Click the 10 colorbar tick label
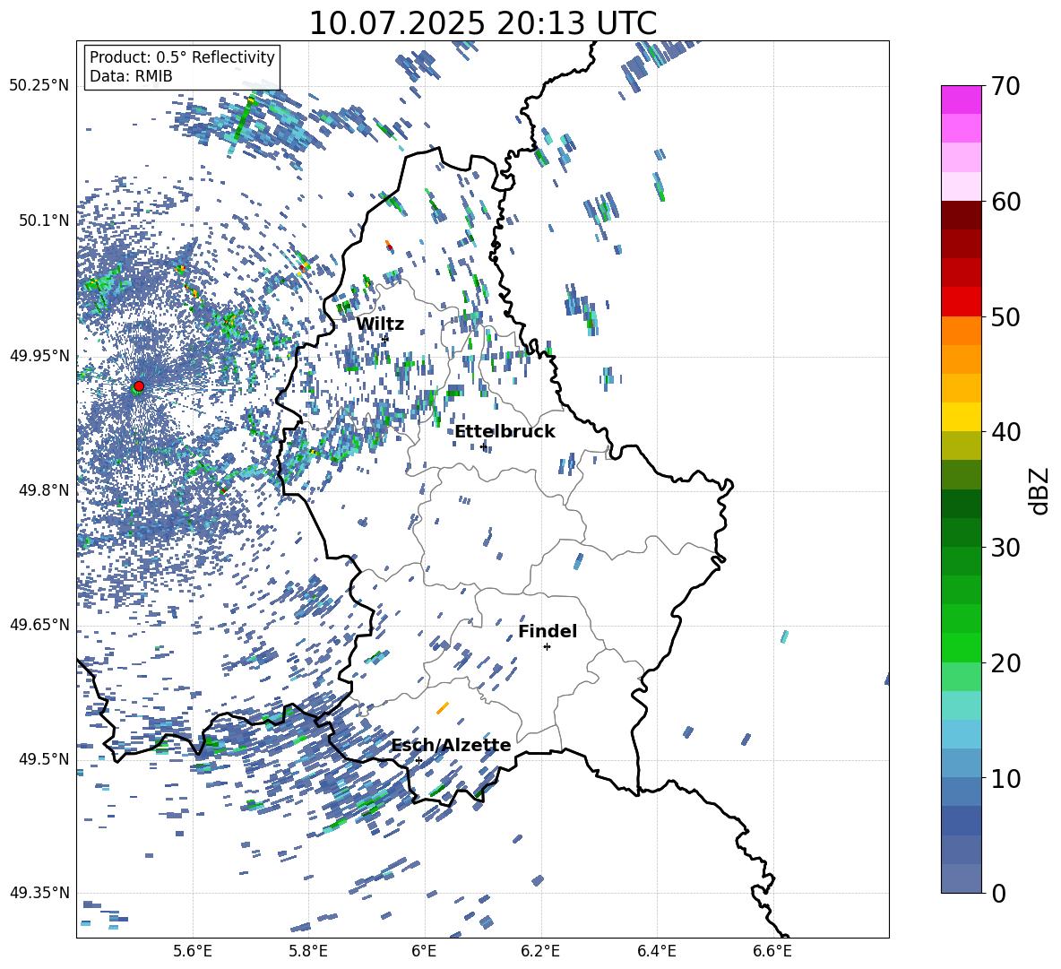The width and height of the screenshot is (1061, 969). pos(1005,778)
